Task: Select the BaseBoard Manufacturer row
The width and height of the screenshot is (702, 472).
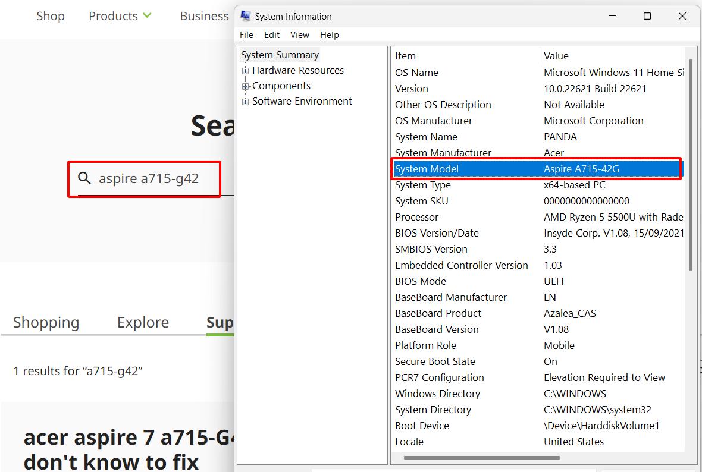Action: tap(538, 297)
